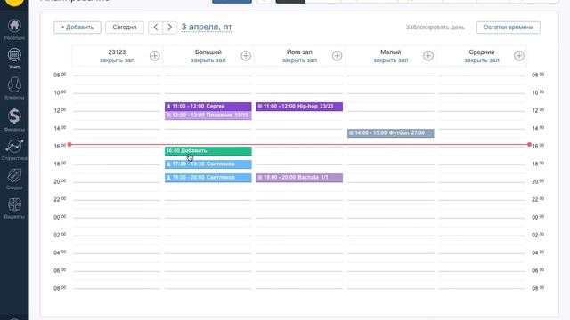Open the 11:00 - 12:00 Сергей booking
The height and width of the screenshot is (320, 570).
208,107
